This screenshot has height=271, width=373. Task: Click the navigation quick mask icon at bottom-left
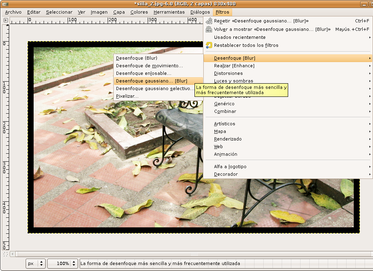pos(6,254)
